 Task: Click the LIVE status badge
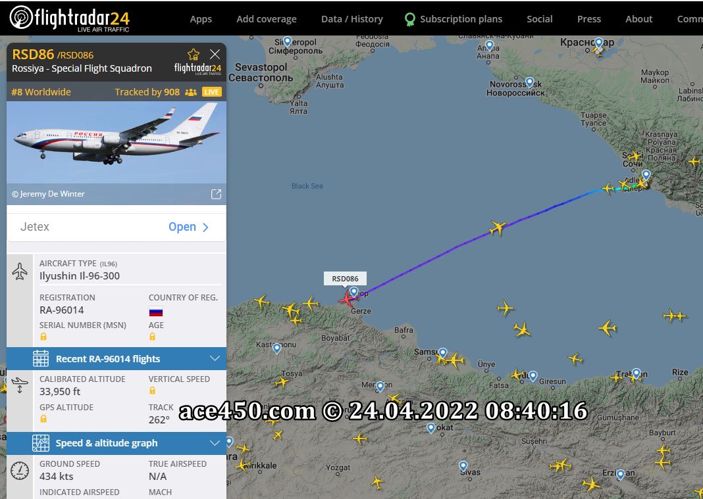pos(211,92)
